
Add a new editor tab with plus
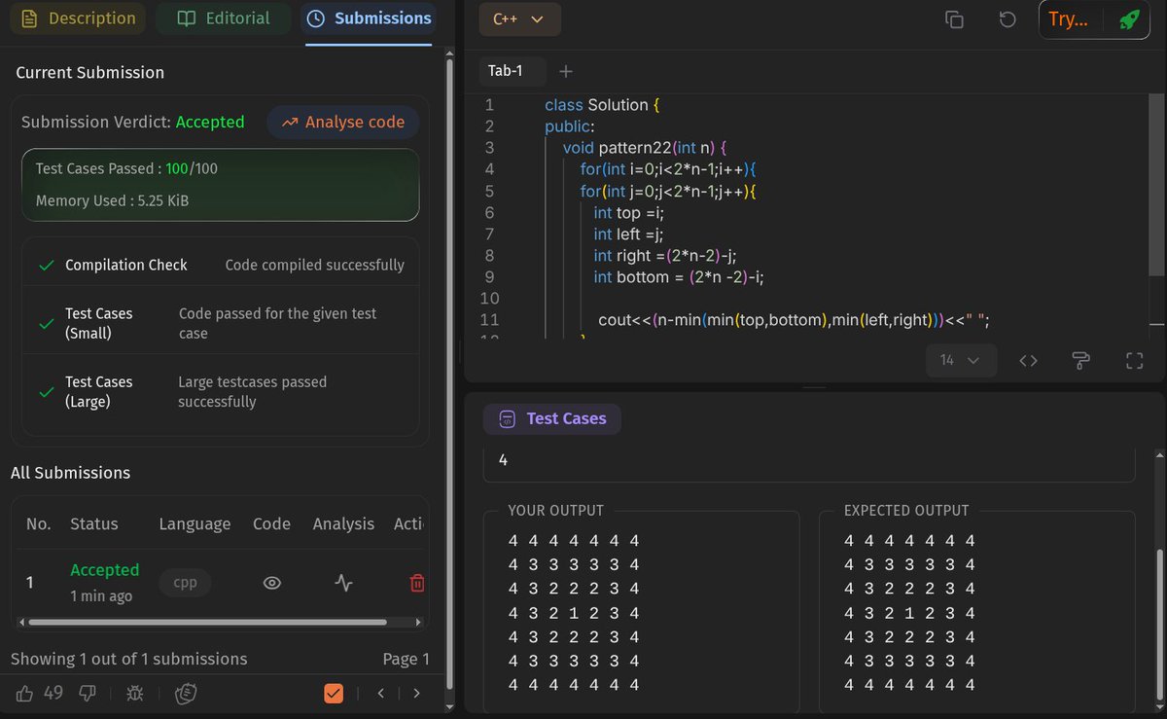point(567,71)
